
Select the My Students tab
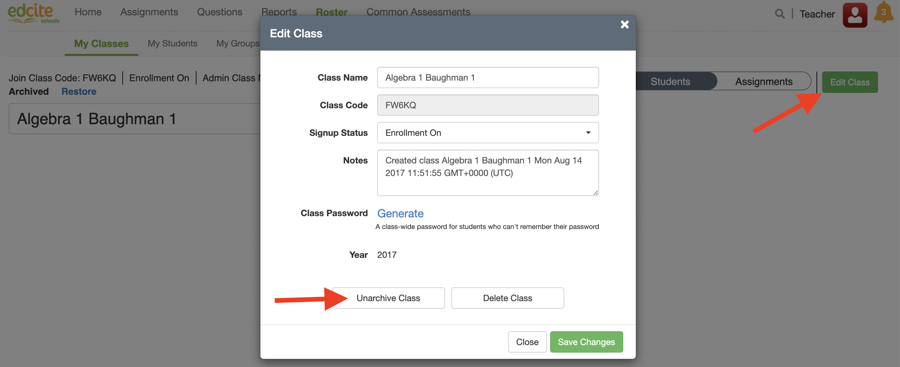(x=172, y=43)
